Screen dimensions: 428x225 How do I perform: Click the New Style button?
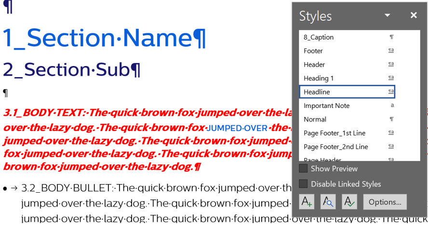pos(307,202)
